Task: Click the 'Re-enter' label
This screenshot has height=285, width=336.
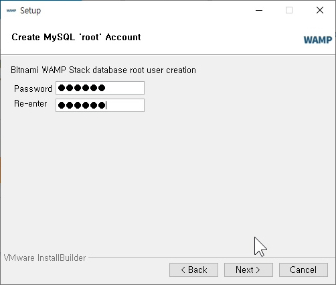Action: click(31, 104)
